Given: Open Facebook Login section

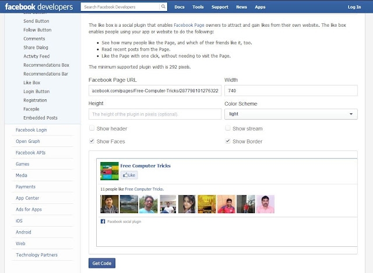Looking at the screenshot, I should tap(31, 130).
